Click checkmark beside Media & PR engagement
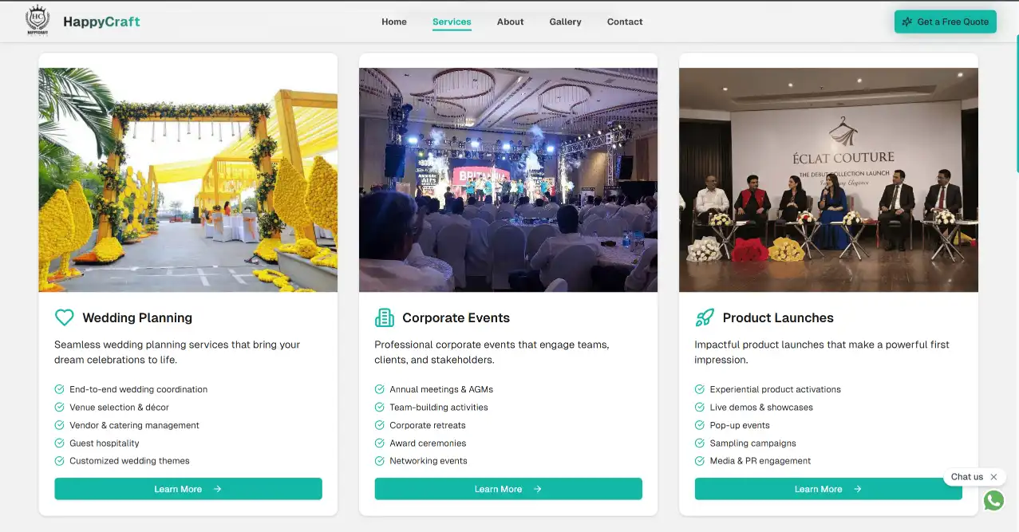 click(699, 460)
